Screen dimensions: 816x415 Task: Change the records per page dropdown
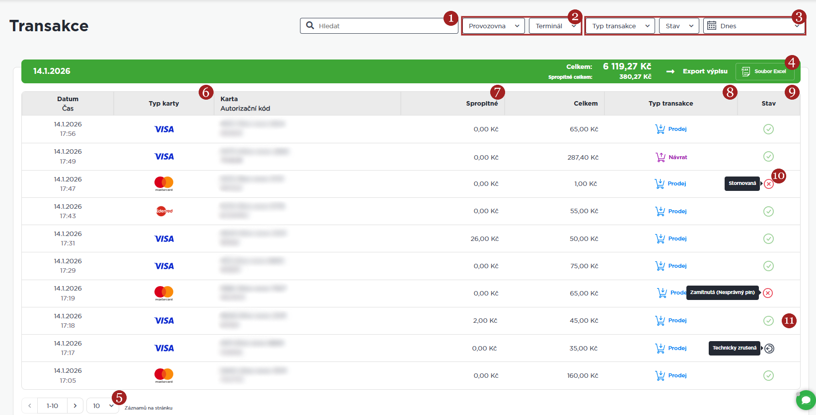(x=103, y=406)
